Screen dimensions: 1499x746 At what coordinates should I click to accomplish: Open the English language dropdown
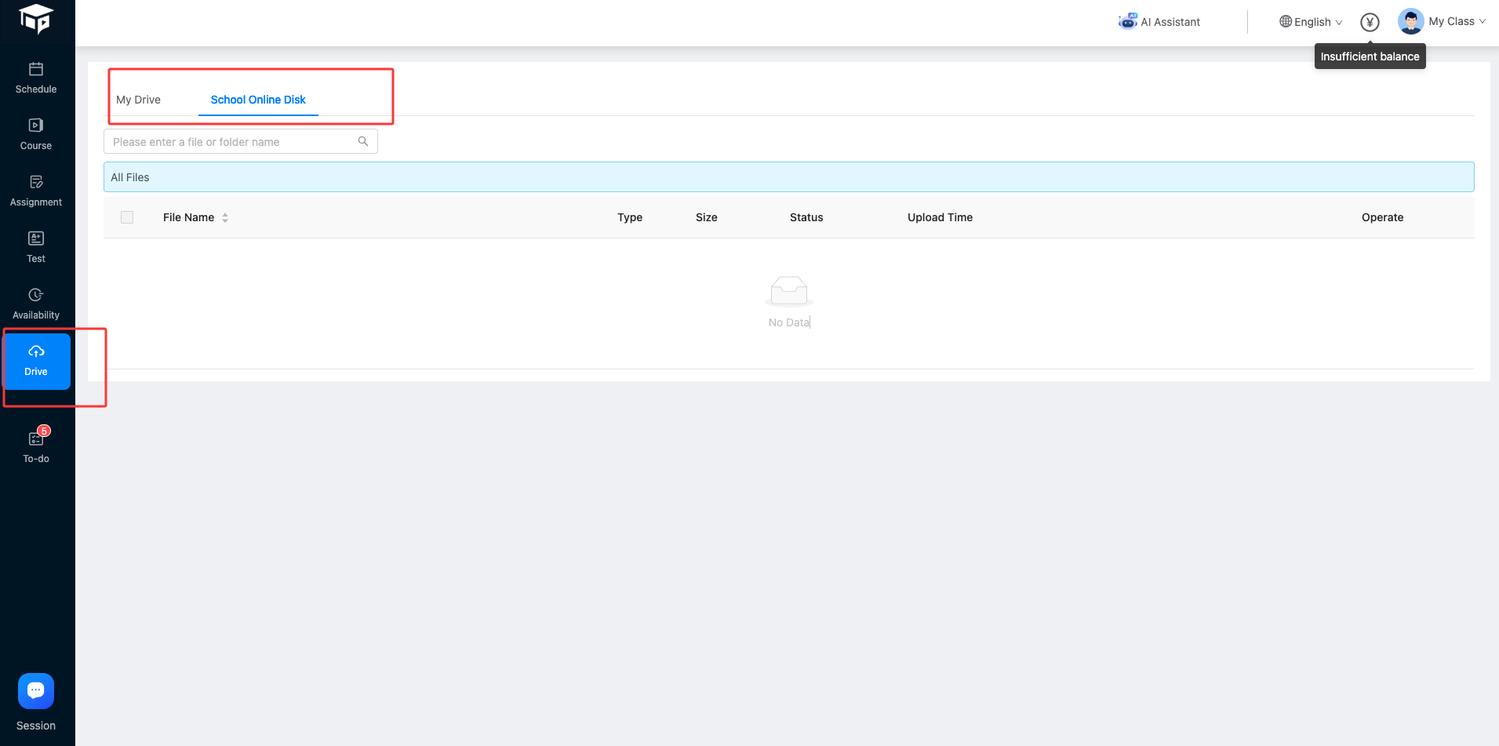(x=1310, y=21)
